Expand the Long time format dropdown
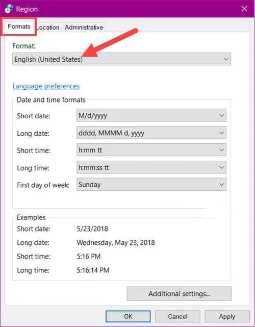 click(151, 167)
